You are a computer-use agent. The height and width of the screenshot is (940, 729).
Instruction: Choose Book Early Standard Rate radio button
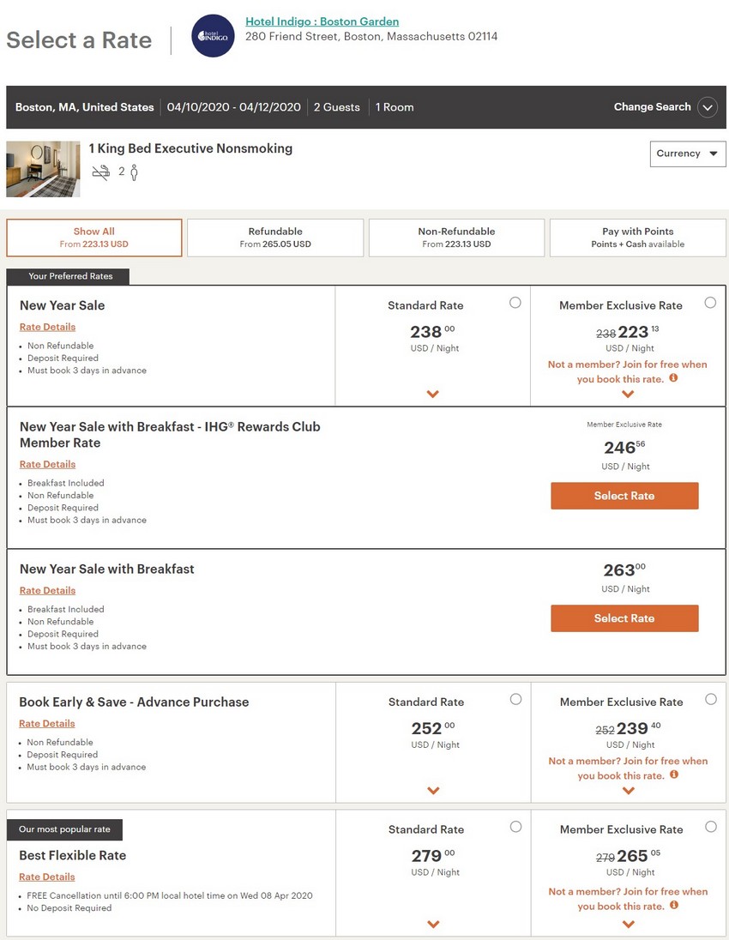coord(515,699)
